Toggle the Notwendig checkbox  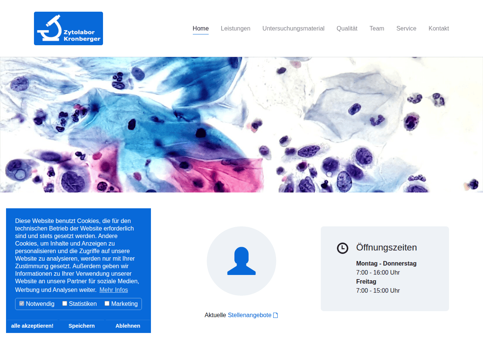(x=22, y=304)
